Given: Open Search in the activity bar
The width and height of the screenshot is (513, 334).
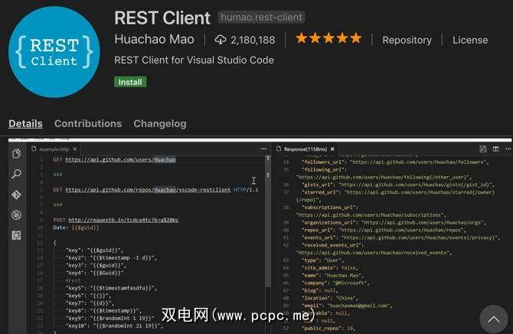Looking at the screenshot, I should (x=15, y=174).
